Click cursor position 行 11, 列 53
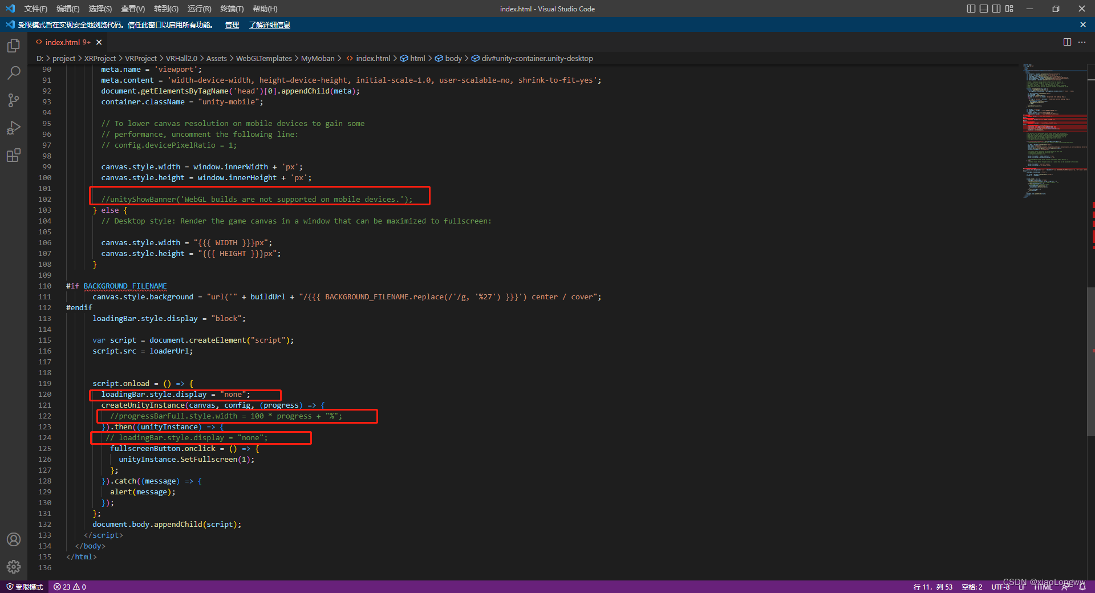 pos(933,587)
